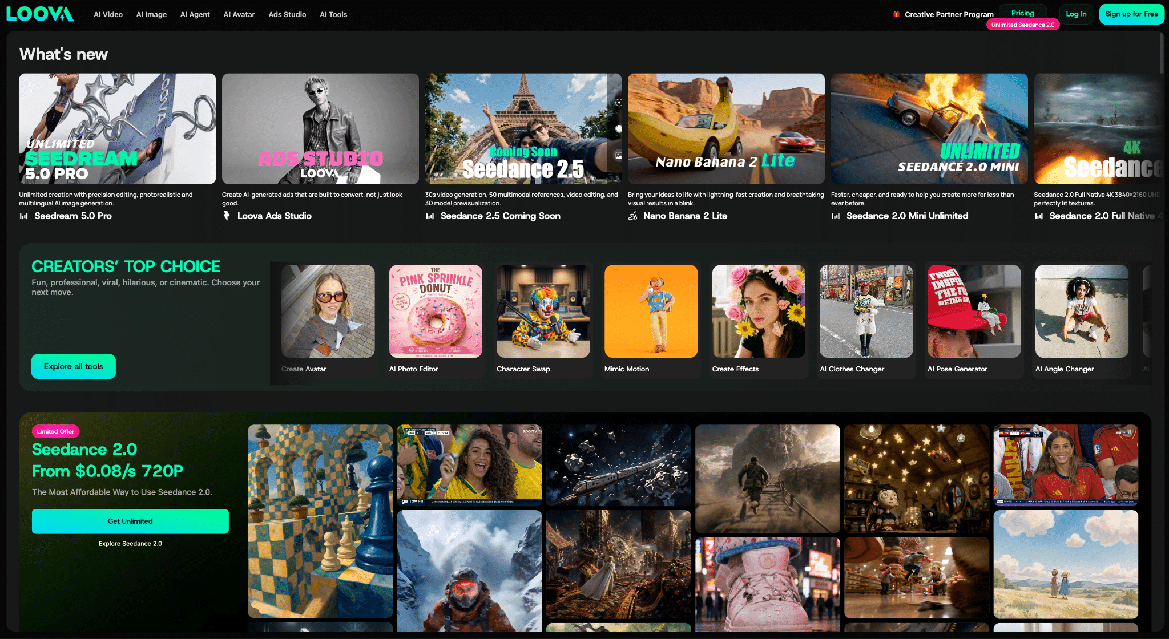Open the painted meadow clouds gallery video
Image resolution: width=1169 pixels, height=639 pixels.
[1066, 564]
